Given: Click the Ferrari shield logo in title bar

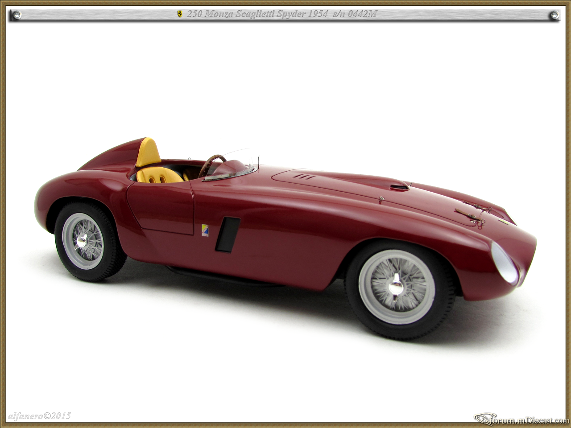Looking at the screenshot, I should pyautogui.click(x=179, y=14).
